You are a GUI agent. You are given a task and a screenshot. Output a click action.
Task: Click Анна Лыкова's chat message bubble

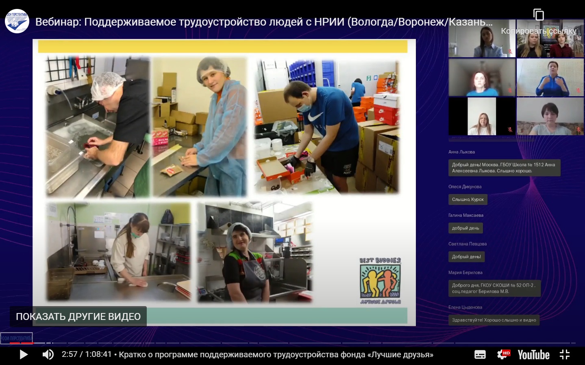pyautogui.click(x=504, y=168)
